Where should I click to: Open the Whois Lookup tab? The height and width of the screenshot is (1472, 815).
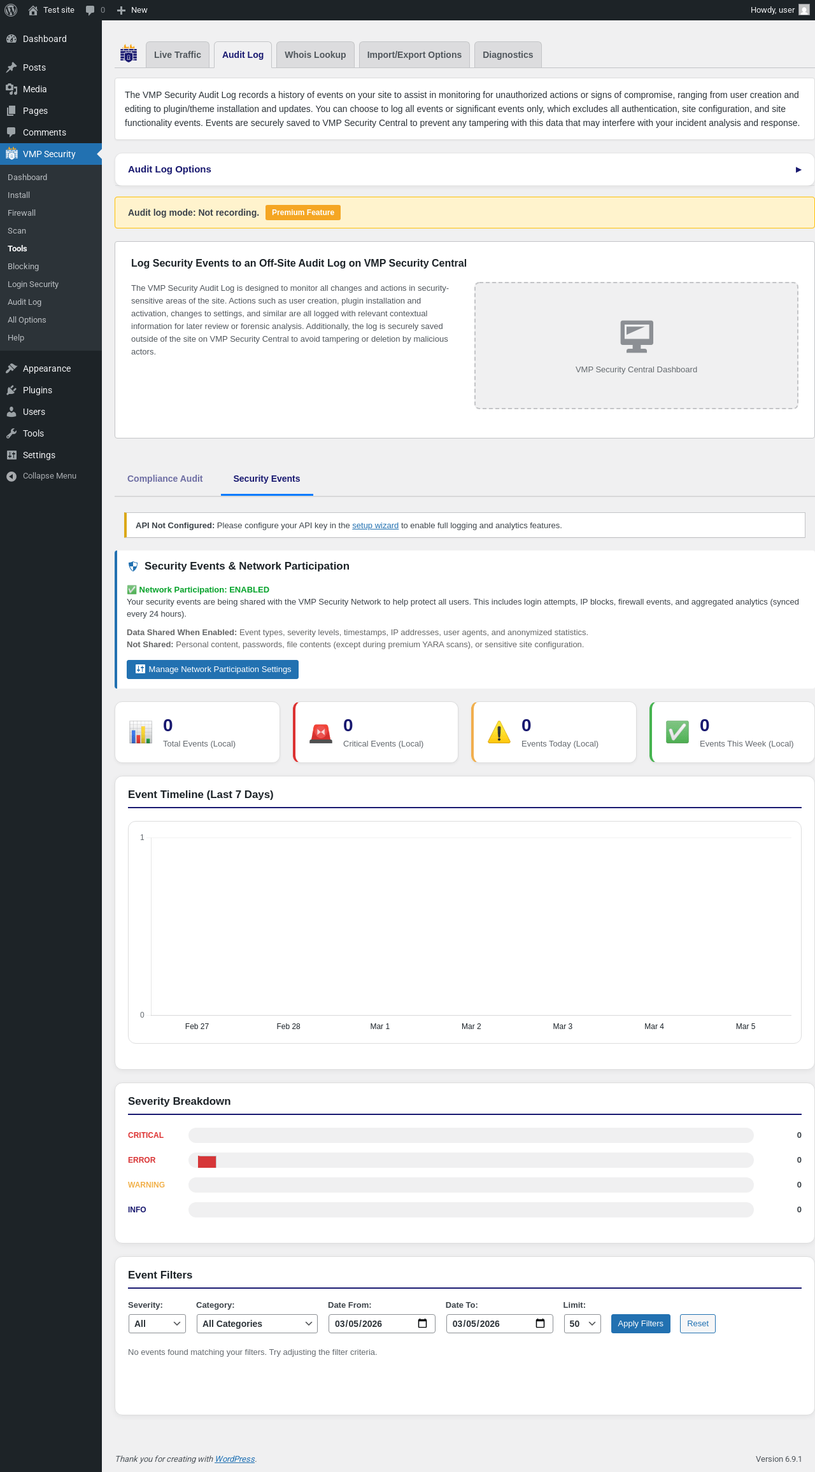pos(315,55)
